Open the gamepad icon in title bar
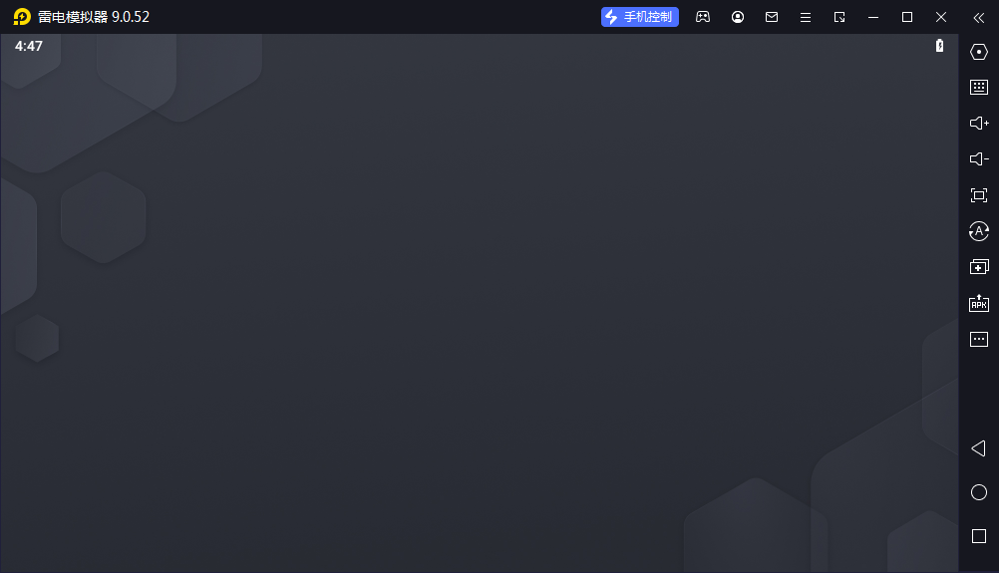Viewport: 999px width, 573px height. [x=703, y=17]
